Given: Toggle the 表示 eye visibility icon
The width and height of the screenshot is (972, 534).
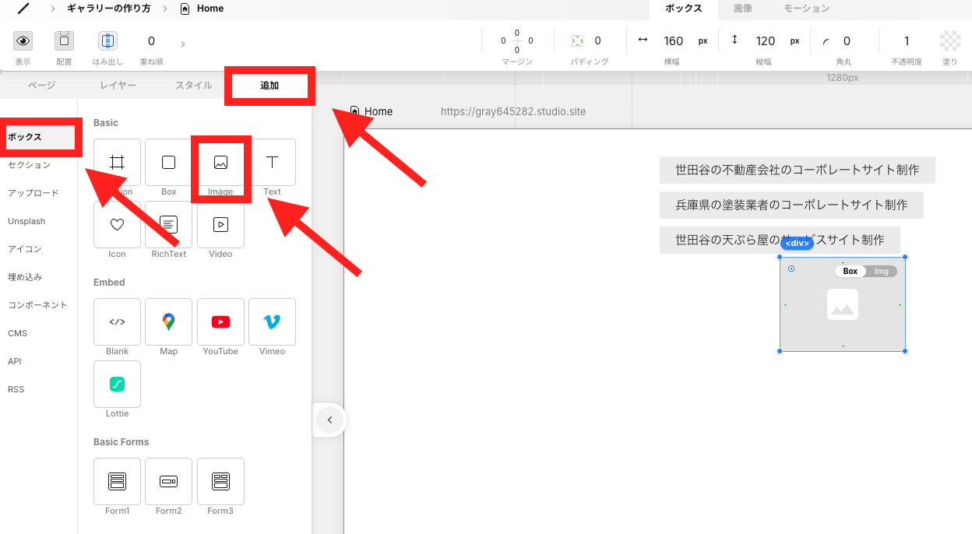Looking at the screenshot, I should tap(23, 41).
